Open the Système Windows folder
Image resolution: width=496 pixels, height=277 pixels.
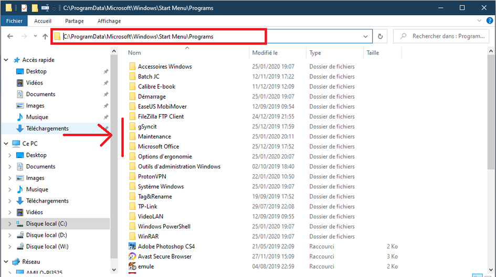click(156, 187)
